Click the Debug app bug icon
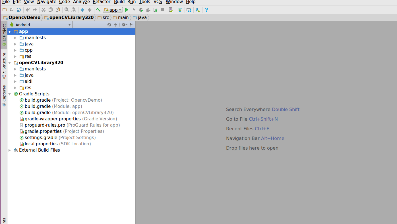 [x=141, y=10]
